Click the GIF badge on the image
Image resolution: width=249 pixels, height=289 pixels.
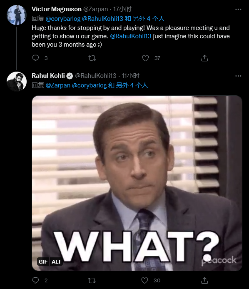coord(43,262)
